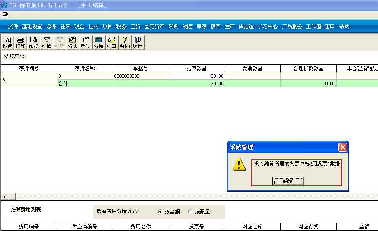This screenshot has width=378, height=231.
Task: Open the 生产 menu
Action: point(230,26)
